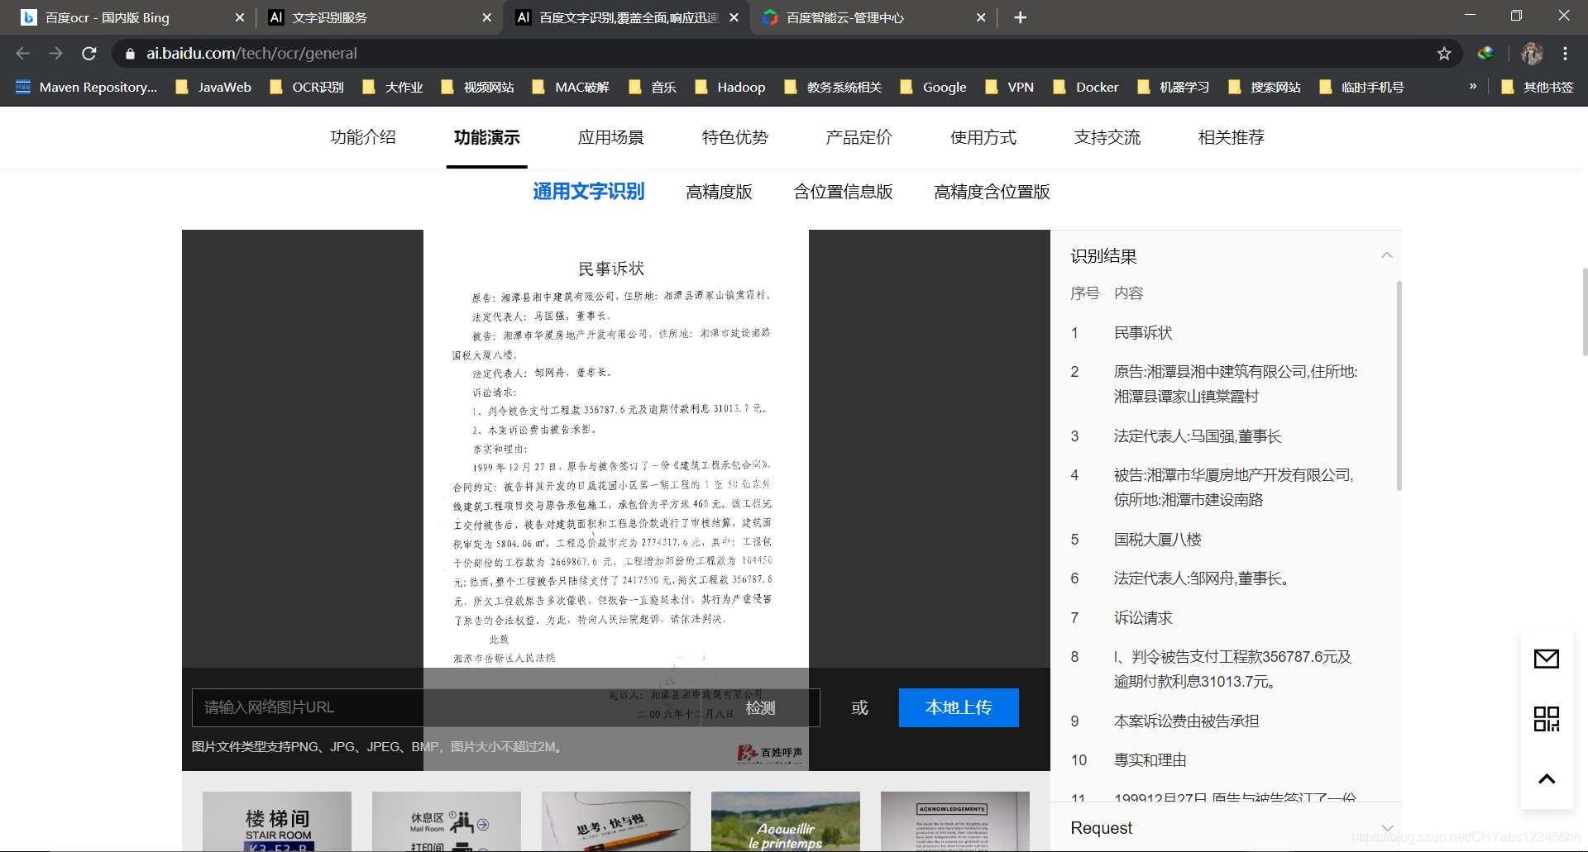Open the 临时手机号 bookmark folder
This screenshot has width=1588, height=852.
pyautogui.click(x=1361, y=87)
